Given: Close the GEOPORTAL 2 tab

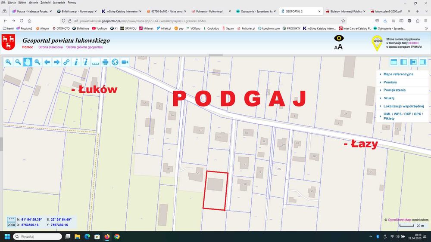Looking at the screenshot, I should [x=319, y=12].
